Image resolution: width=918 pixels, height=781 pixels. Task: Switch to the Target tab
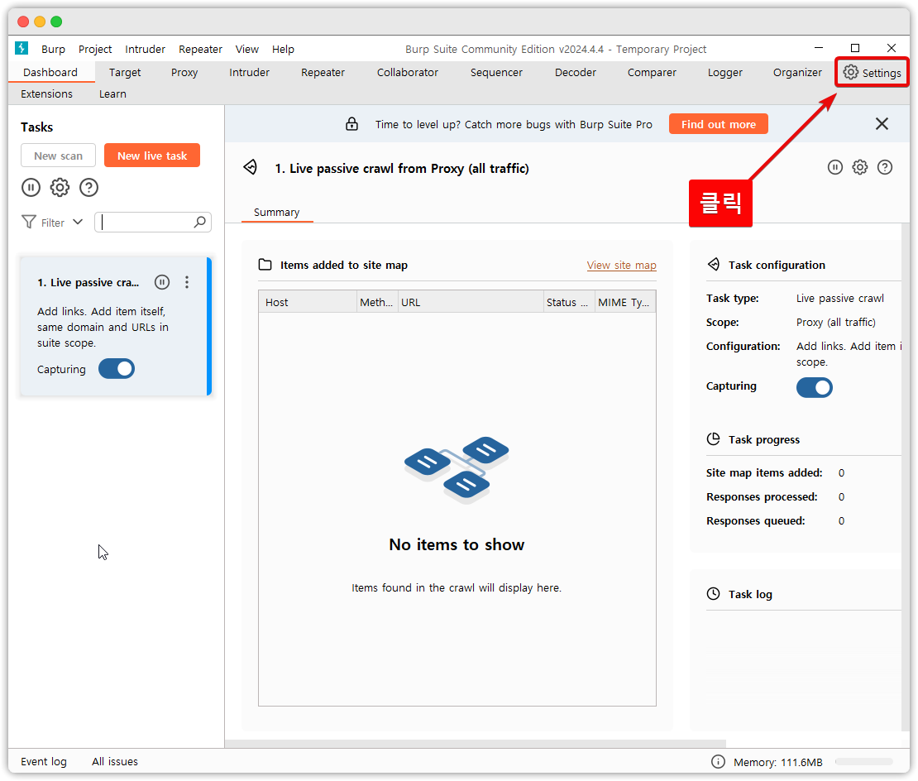[x=125, y=72]
